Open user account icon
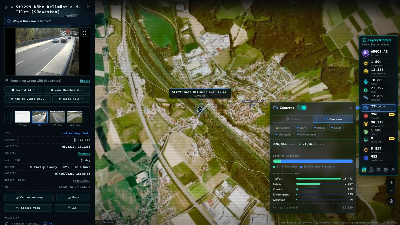 (393, 169)
